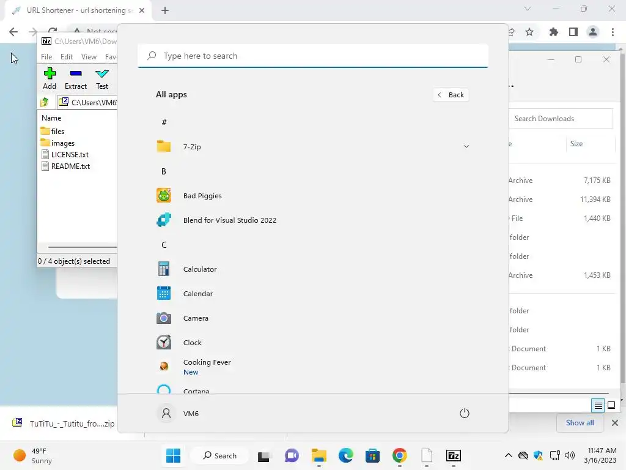The image size is (626, 470).
Task: Open the Clock app
Action: pos(312,343)
